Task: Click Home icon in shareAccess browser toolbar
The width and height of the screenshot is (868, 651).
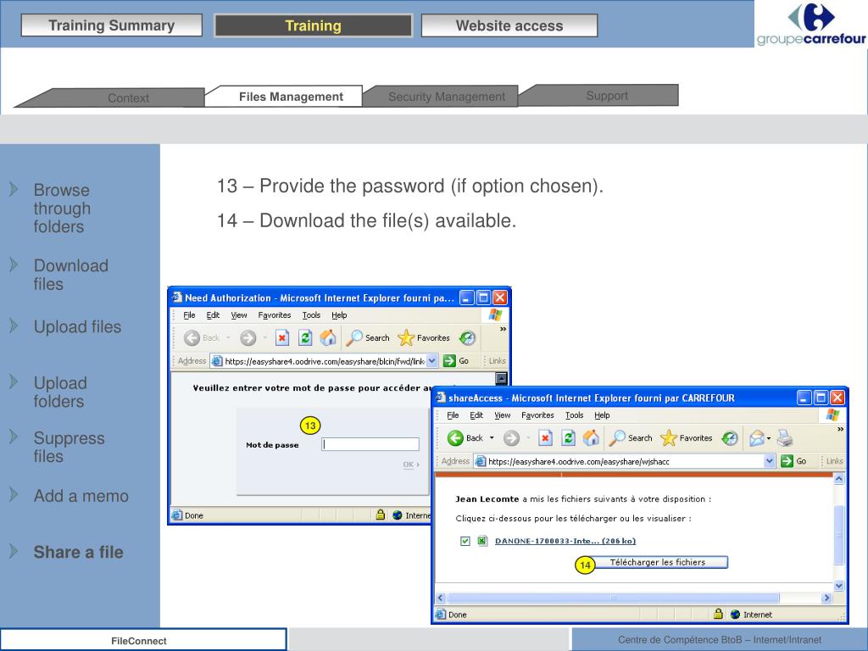Action: [592, 438]
